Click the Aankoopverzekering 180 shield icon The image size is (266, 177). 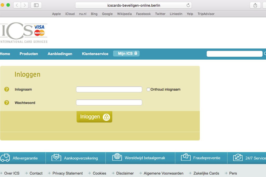click(56, 158)
